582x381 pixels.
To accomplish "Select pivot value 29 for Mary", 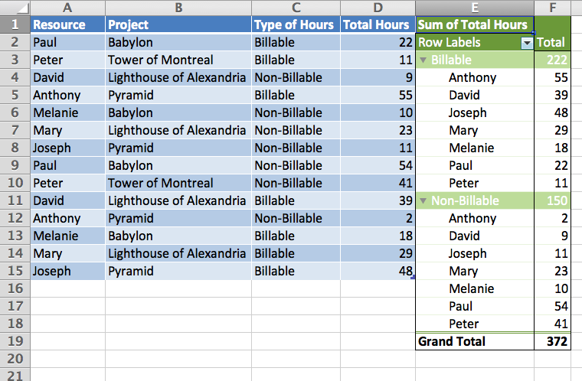I will [553, 130].
